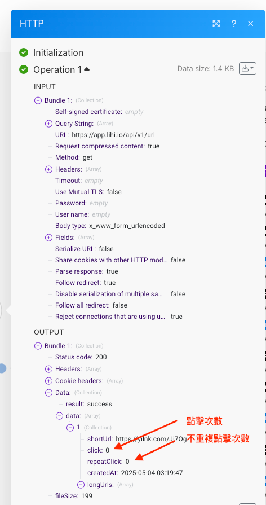
Task: Expand the Query String array
Action: 48,124
